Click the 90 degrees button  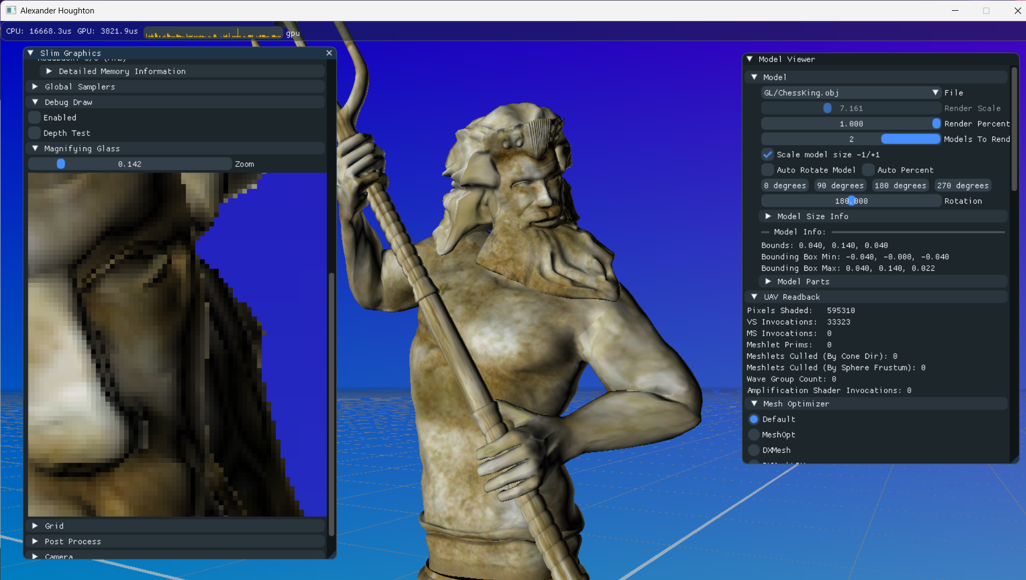[840, 185]
